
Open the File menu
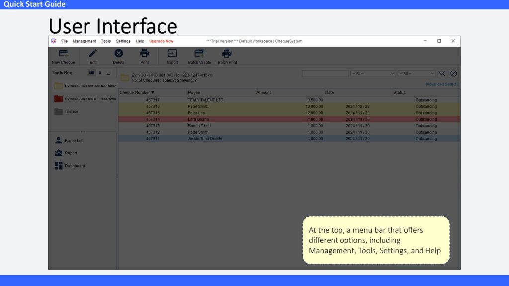[64, 41]
